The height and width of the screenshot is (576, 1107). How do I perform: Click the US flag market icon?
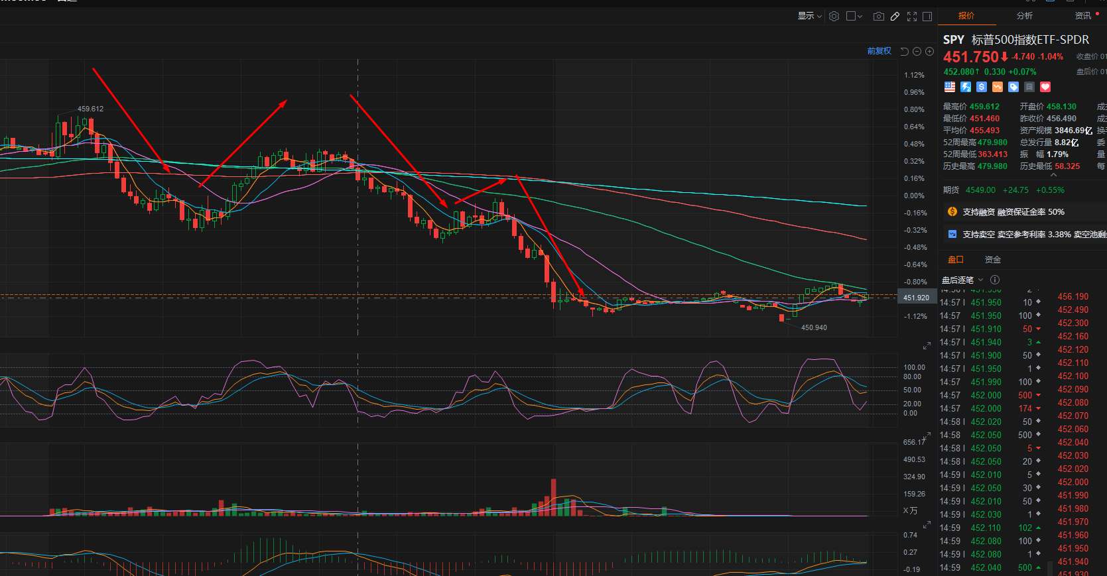[x=950, y=87]
